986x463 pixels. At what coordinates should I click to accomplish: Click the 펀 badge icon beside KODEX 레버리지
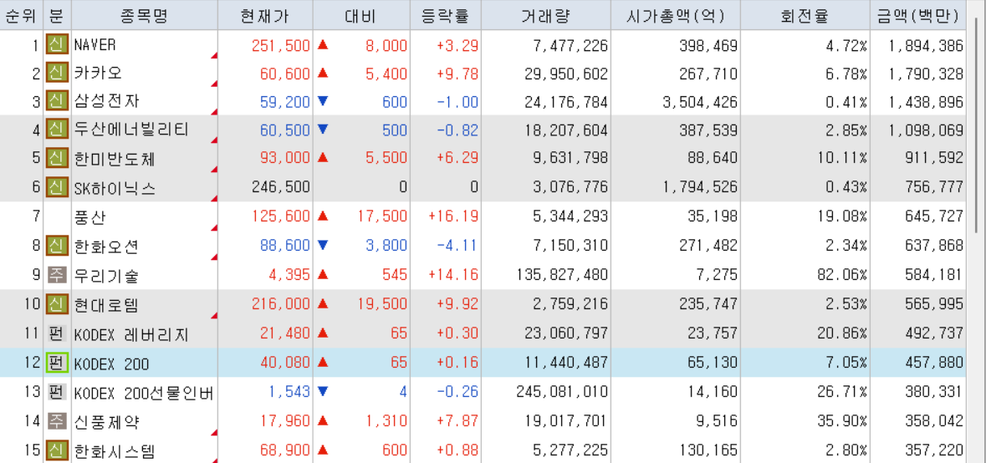pyautogui.click(x=57, y=333)
